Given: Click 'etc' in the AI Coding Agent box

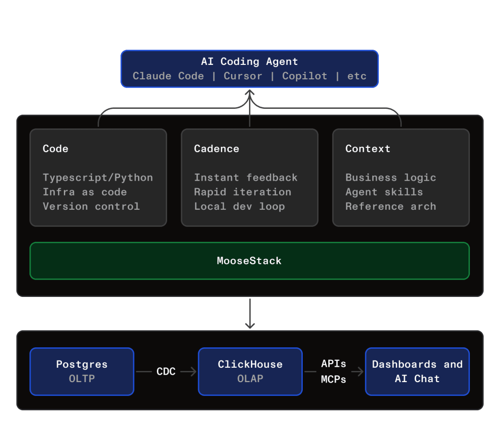Looking at the screenshot, I should point(357,76).
